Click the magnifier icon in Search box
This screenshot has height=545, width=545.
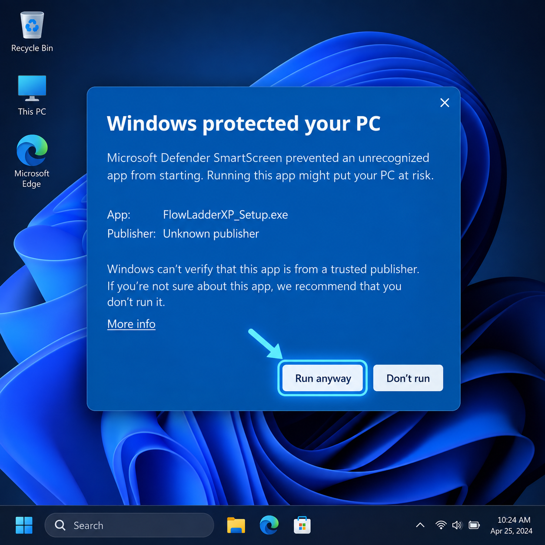point(60,525)
